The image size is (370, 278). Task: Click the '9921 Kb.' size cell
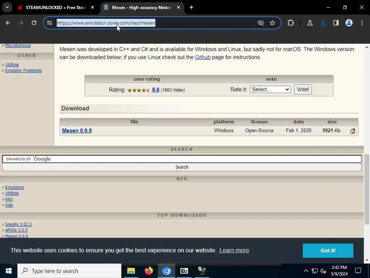tap(332, 130)
